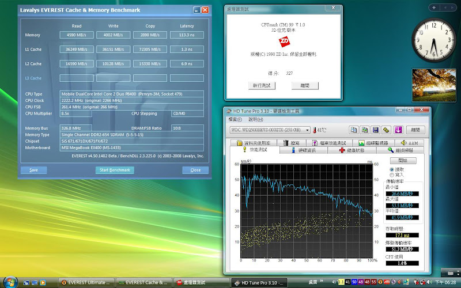Click the Memory Read value 4590 MB/s
The width and height of the screenshot is (461, 288).
[77, 35]
